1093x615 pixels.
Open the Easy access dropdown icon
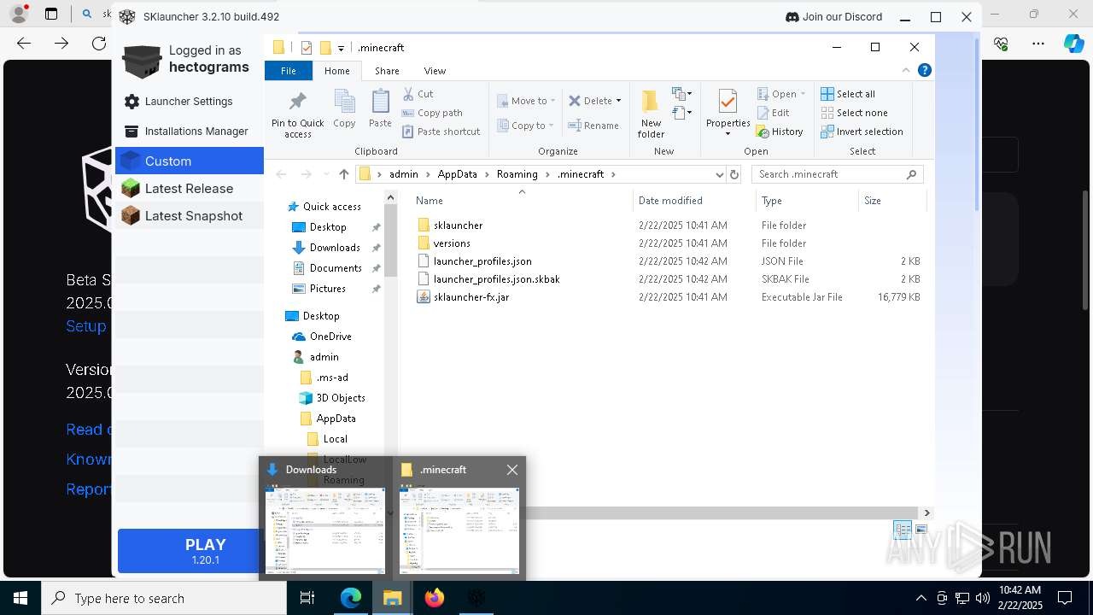(681, 113)
